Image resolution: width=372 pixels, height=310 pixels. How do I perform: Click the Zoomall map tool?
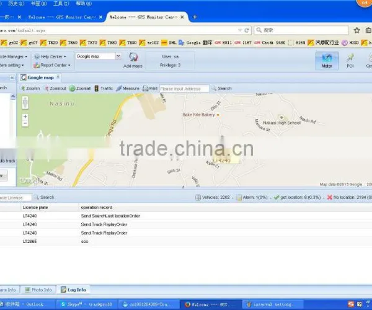click(x=80, y=89)
